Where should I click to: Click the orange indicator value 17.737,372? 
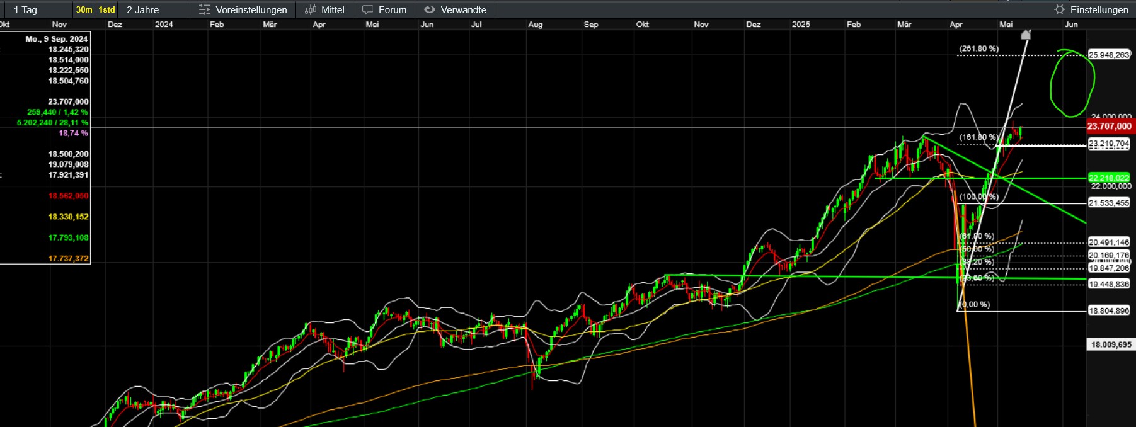[x=68, y=258]
